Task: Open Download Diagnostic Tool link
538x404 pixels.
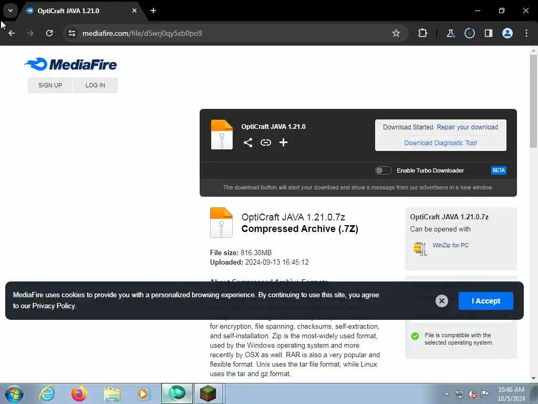Action: point(441,143)
